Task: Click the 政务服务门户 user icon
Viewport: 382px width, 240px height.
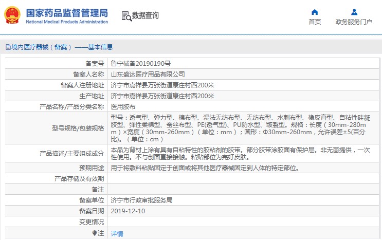Action: tap(354, 12)
